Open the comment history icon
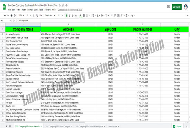This screenshot has width=190, height=128. [x=169, y=7]
